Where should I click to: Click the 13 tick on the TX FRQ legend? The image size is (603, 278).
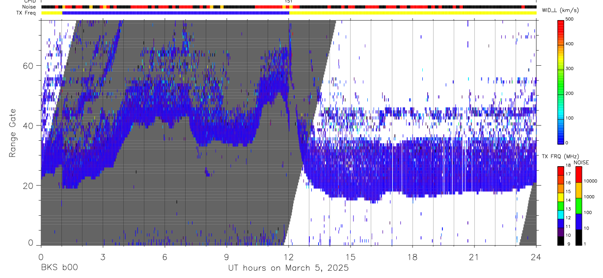tap(567, 209)
